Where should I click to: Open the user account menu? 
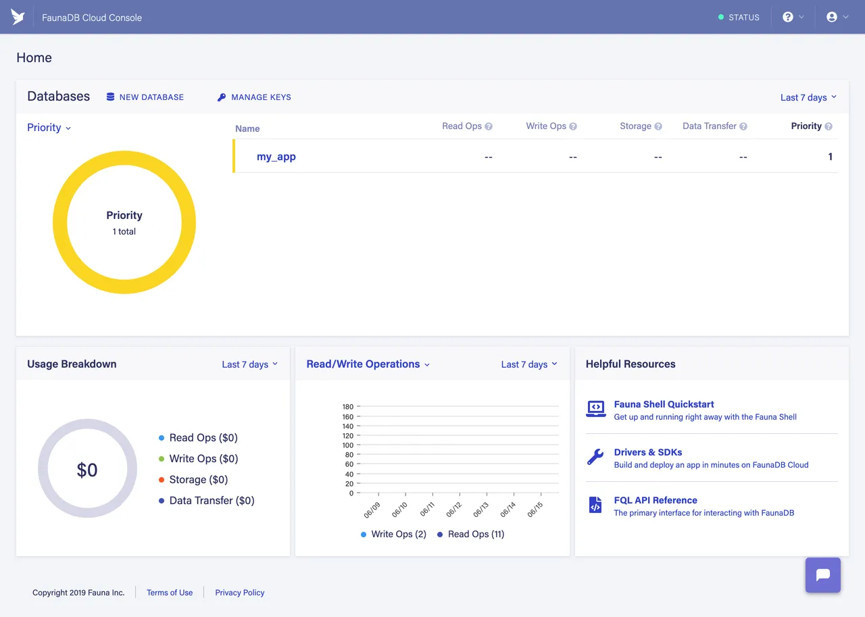pos(837,17)
